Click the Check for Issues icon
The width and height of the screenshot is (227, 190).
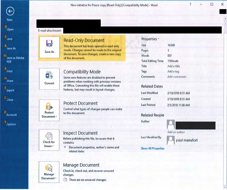[49, 136]
